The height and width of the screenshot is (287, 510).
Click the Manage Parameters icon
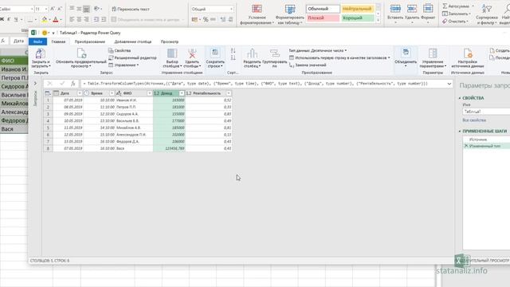click(433, 53)
